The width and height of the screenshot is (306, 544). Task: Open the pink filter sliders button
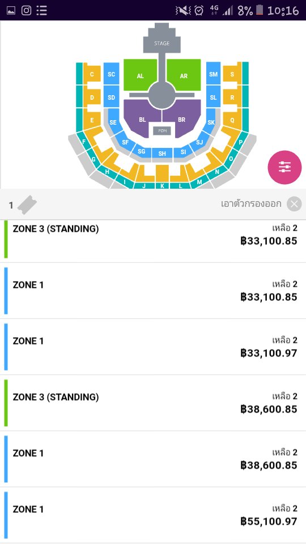[284, 167]
